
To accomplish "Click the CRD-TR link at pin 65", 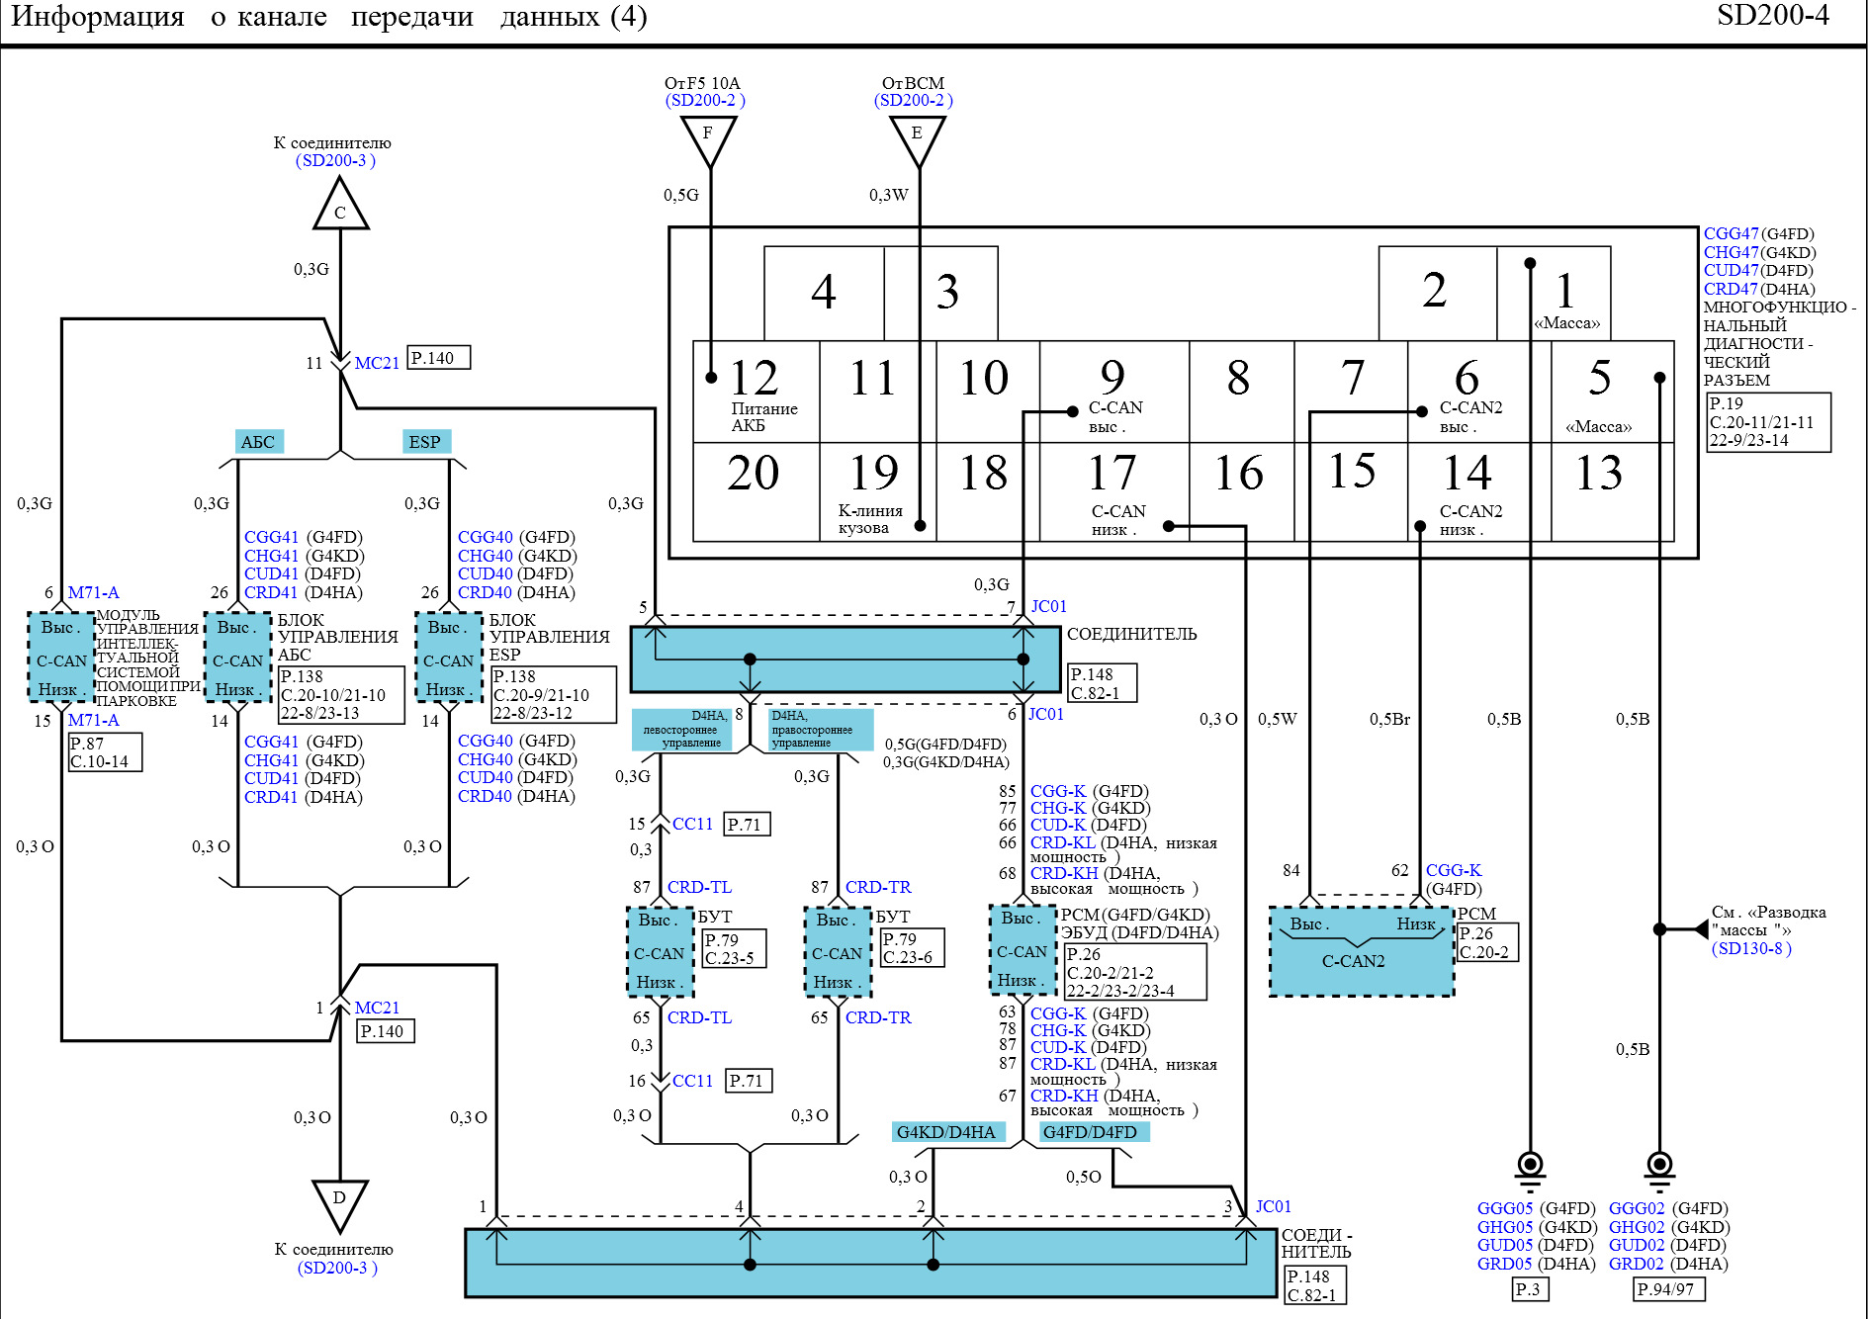I will (878, 1017).
